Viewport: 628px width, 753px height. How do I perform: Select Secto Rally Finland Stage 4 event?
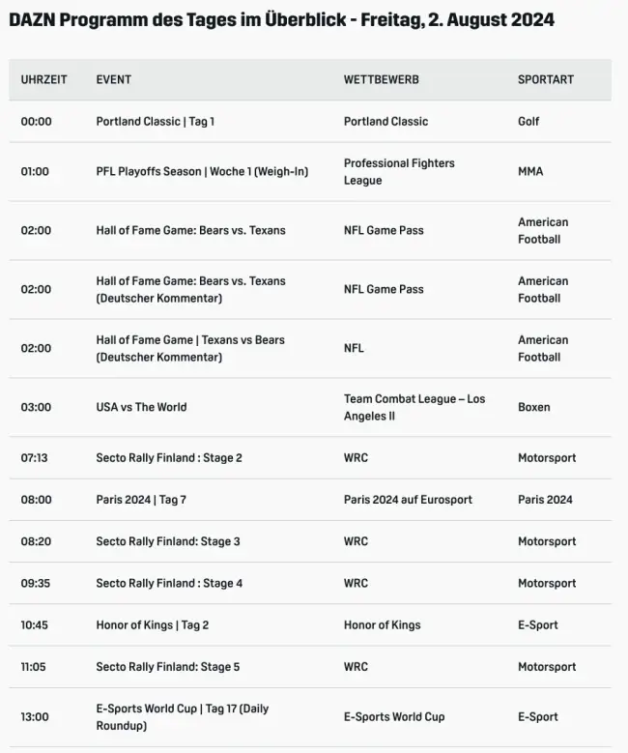tap(169, 584)
